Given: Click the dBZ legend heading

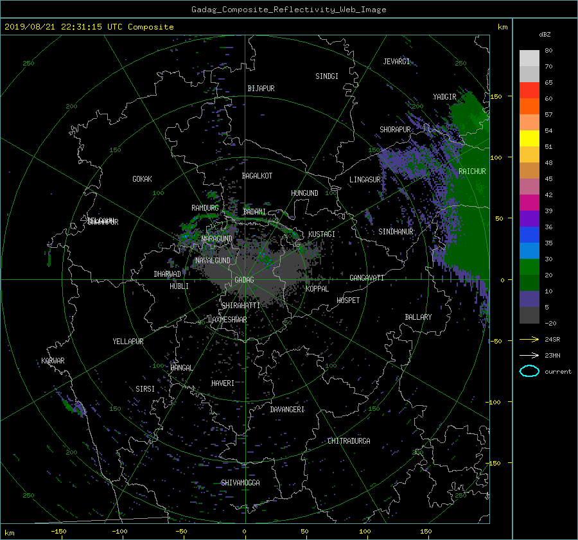Looking at the screenshot, I should [x=545, y=34].
